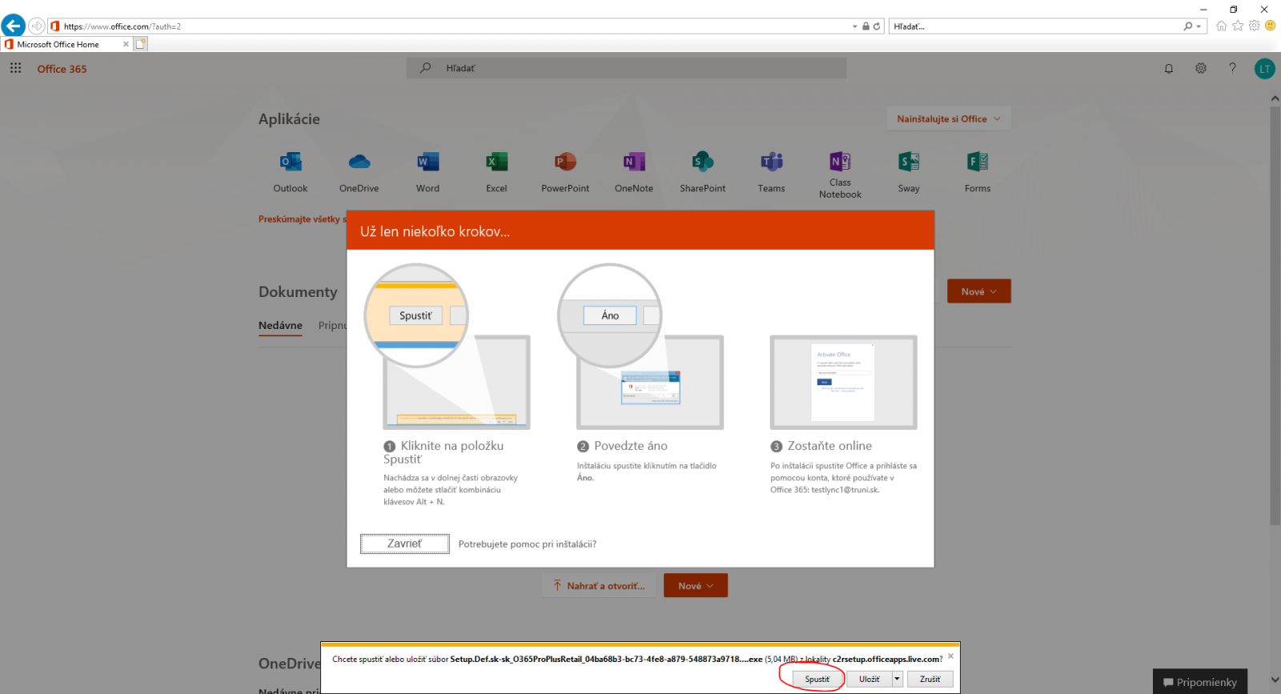Close the Microsoft Office Home tab

[126, 44]
